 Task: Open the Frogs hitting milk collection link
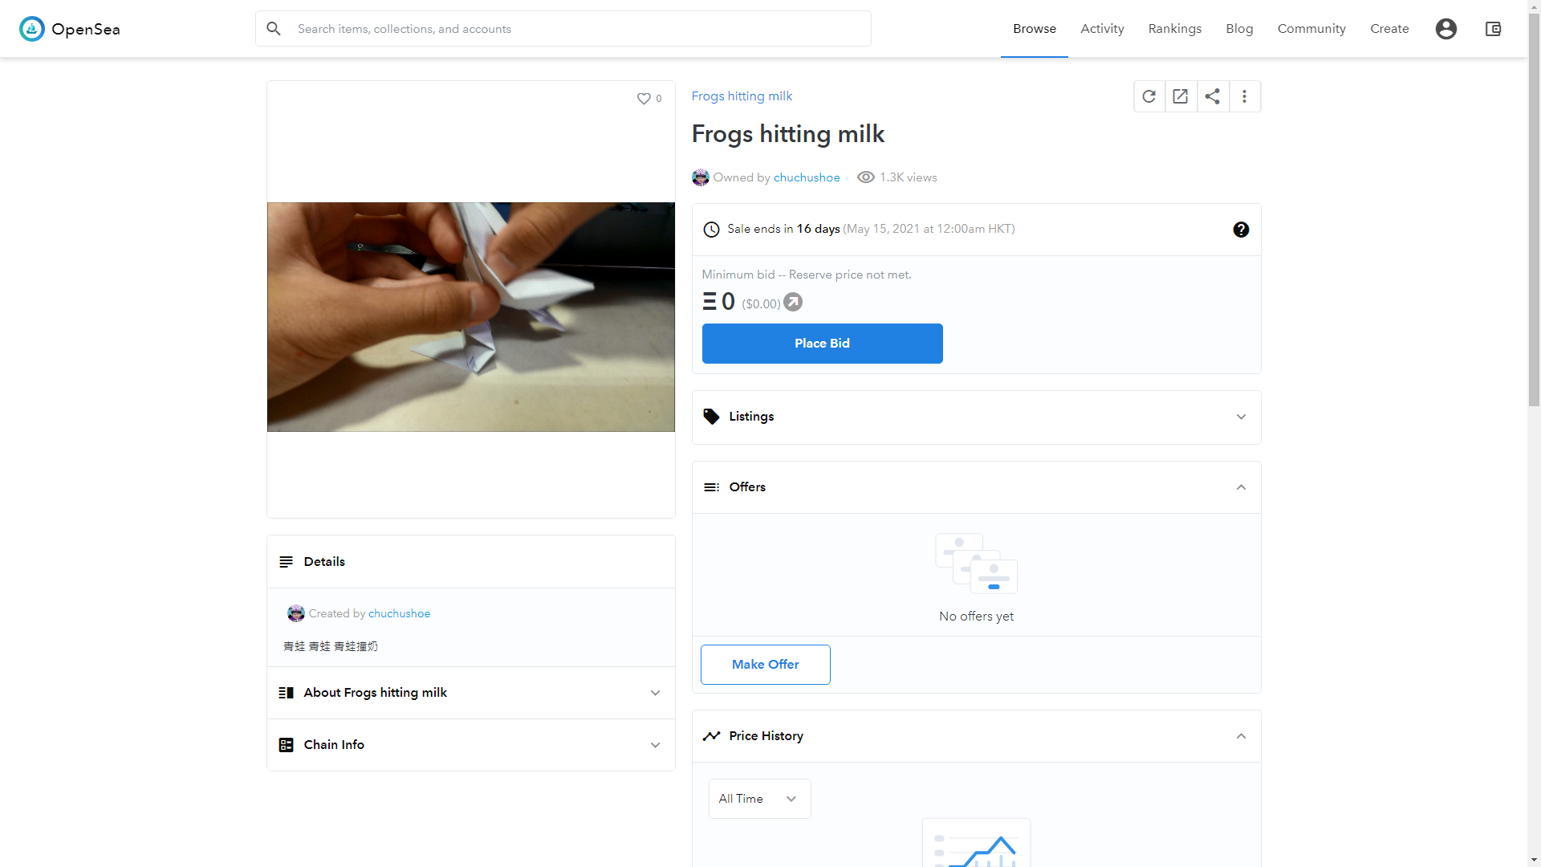tap(742, 96)
